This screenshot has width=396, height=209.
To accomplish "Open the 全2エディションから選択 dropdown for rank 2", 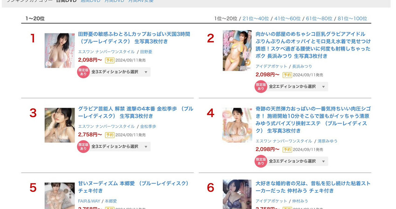I will (297, 87).
